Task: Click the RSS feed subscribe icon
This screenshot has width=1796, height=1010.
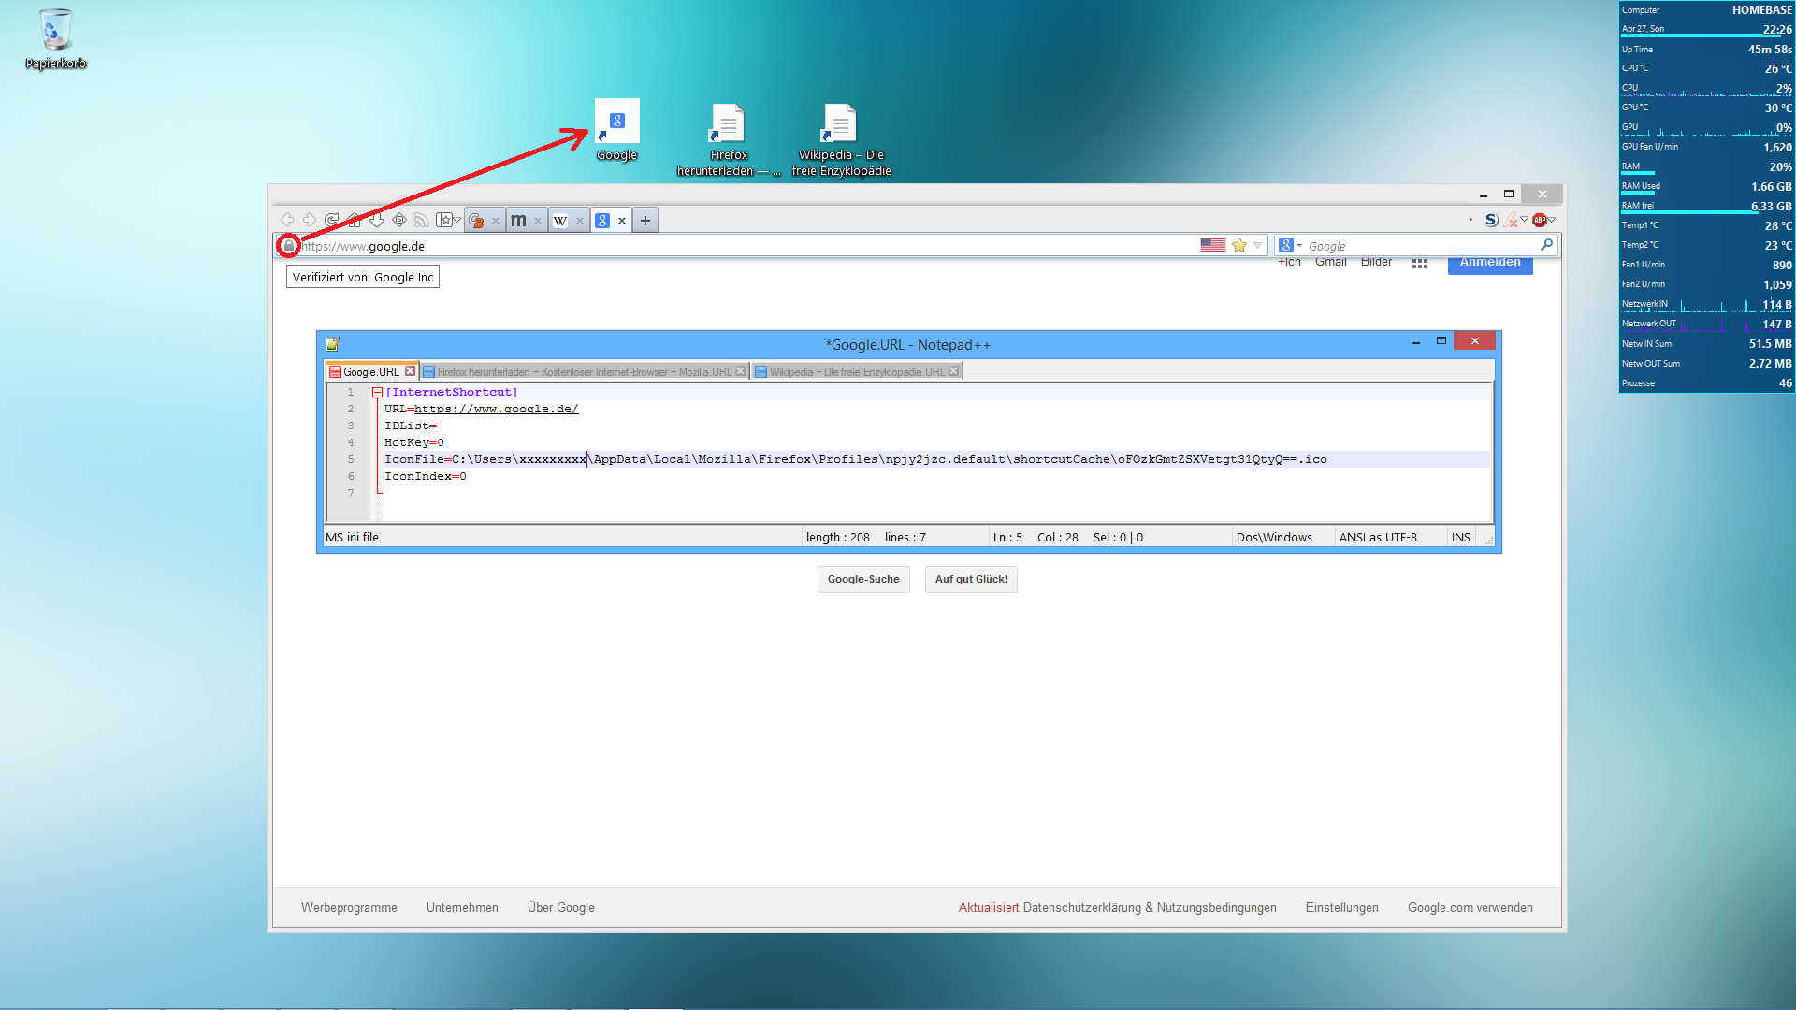Action: [x=422, y=220]
